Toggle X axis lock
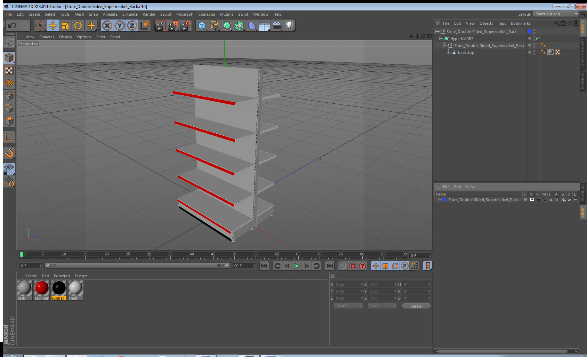Image resolution: width=587 pixels, height=357 pixels. 107,25
